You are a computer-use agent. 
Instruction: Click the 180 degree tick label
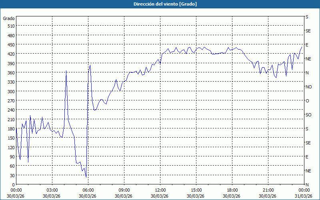pos(10,129)
